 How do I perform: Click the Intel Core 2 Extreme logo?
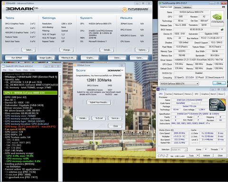tap(217, 105)
